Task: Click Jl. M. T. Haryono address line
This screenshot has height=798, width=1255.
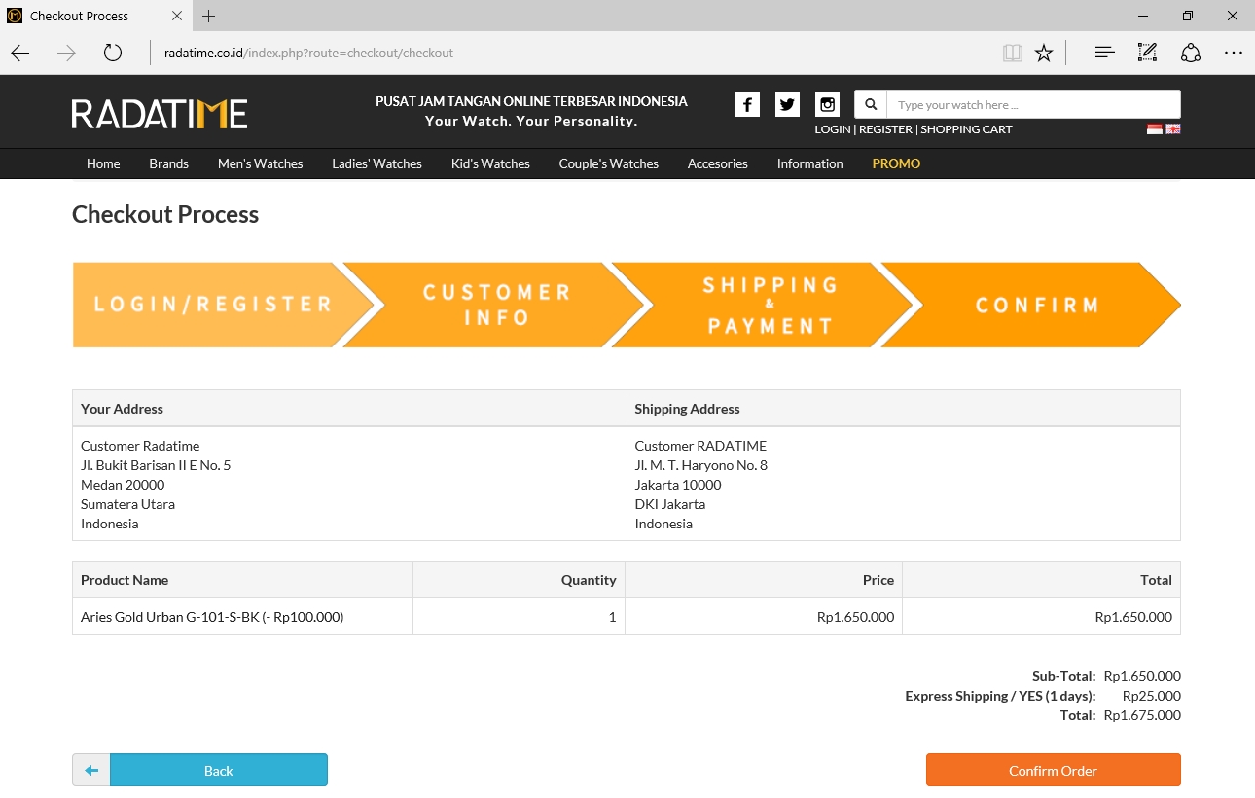Action: pos(701,465)
